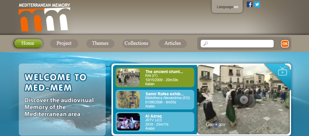This screenshot has width=309, height=136.
Task: Select the ancient chant video thumbnail
Action: point(128,77)
